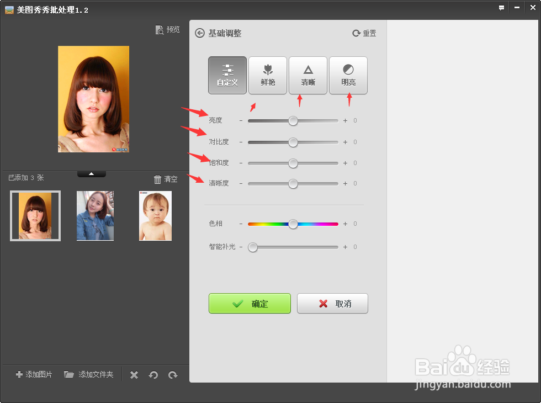Reset all adjustments with 重置
This screenshot has height=403, width=541.
[364, 33]
